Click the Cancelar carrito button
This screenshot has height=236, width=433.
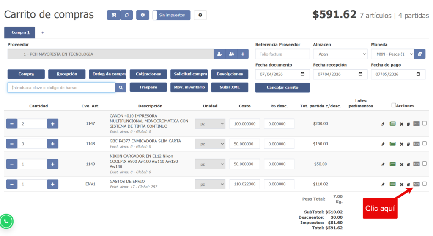pos(282,88)
